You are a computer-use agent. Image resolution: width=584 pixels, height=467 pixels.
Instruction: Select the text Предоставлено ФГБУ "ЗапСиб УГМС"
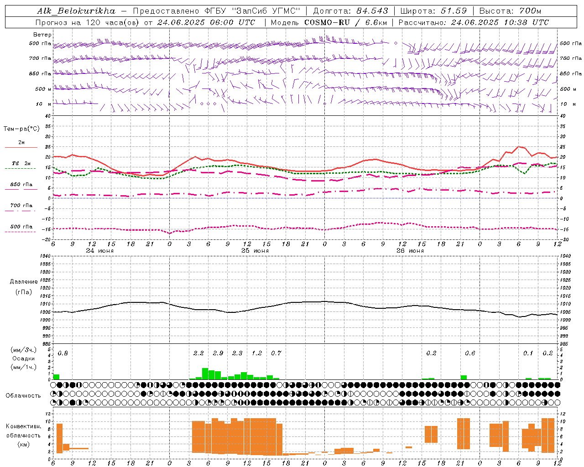coord(216,11)
